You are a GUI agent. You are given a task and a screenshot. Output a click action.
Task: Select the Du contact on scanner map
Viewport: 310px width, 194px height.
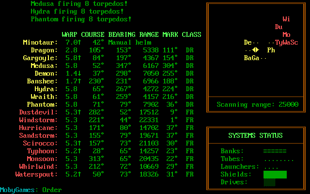[x=279, y=27]
